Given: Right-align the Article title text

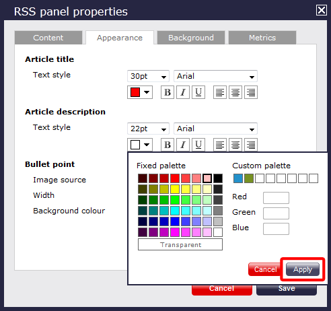Looking at the screenshot, I should pyautogui.click(x=251, y=92).
